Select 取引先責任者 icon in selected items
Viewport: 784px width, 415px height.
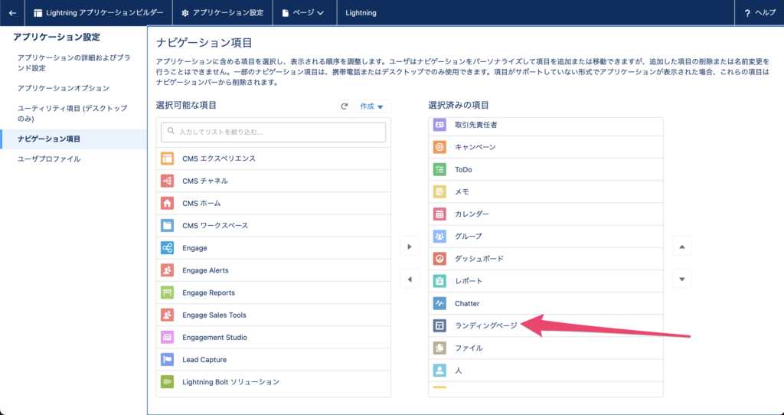tap(439, 125)
